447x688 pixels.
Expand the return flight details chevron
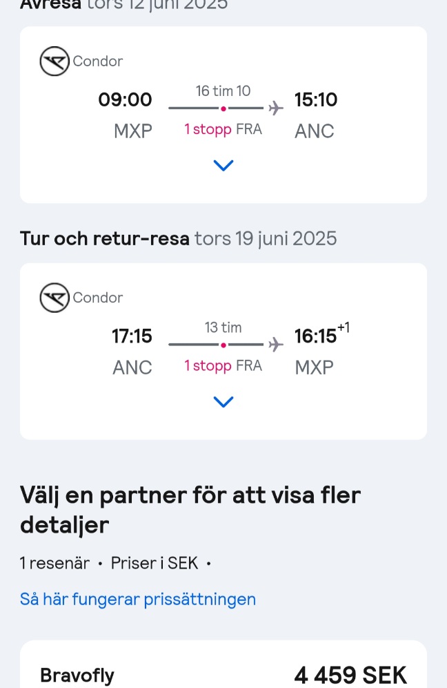pyautogui.click(x=223, y=402)
